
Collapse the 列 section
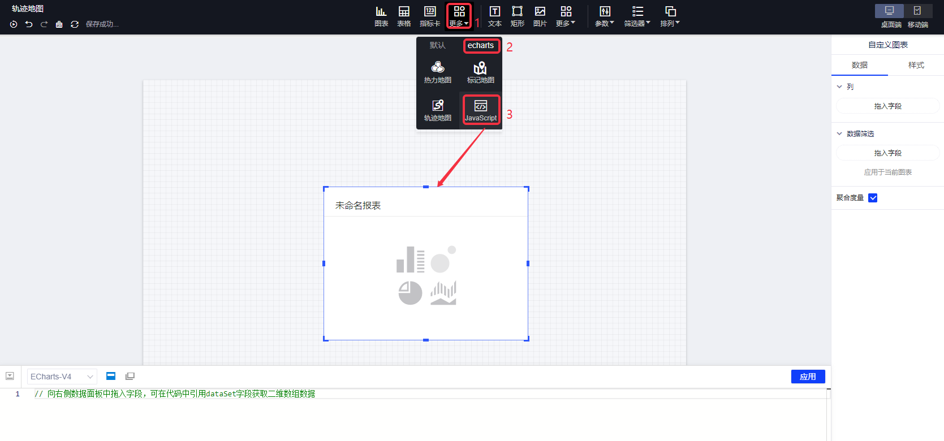pos(839,87)
